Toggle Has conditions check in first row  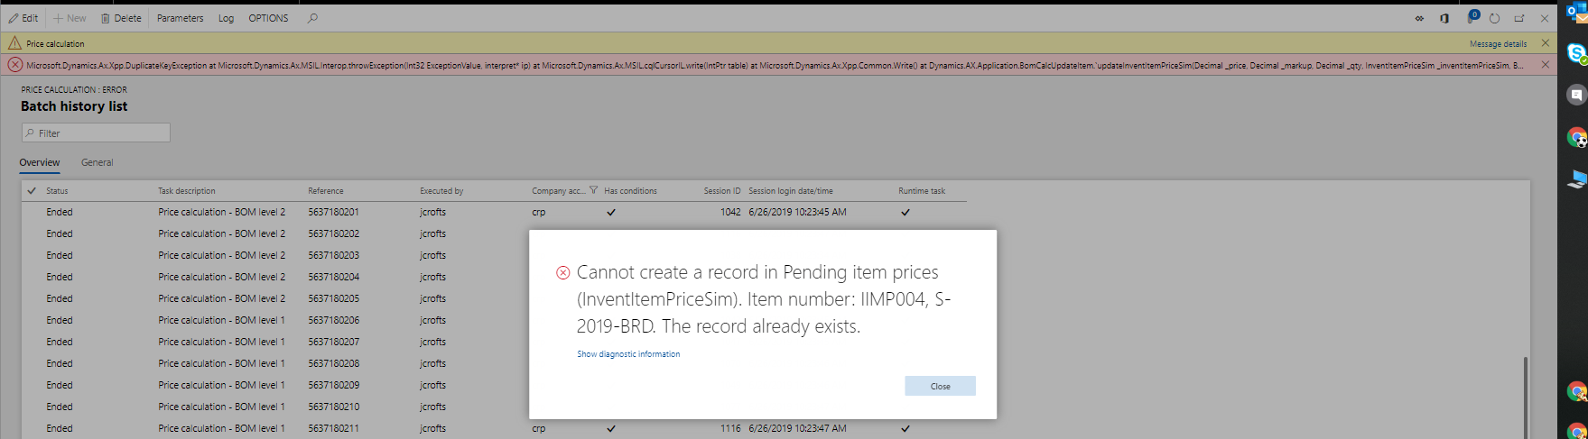611,213
